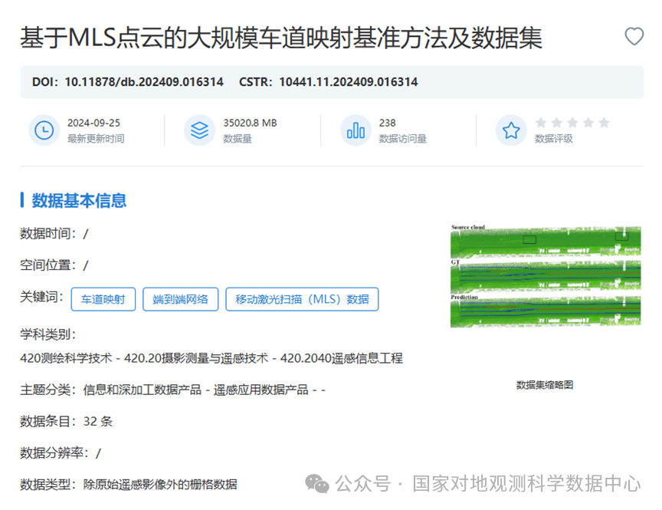The image size is (662, 510).
Task: Click the 数据集缩略图 caption
Action: 545,385
